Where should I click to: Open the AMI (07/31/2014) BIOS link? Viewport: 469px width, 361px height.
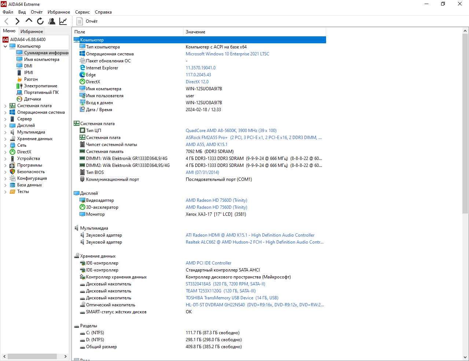click(x=202, y=172)
